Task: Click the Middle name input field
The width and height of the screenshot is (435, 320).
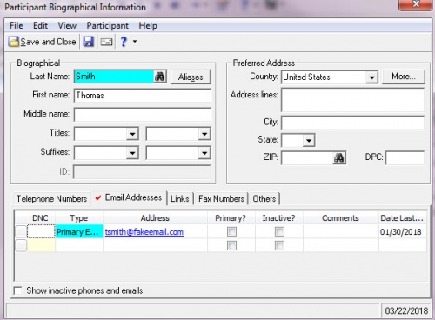Action: [143, 115]
